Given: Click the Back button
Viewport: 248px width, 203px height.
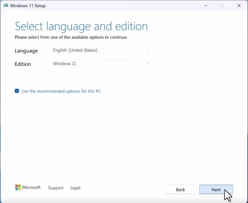Looking at the screenshot, I should pos(180,189).
